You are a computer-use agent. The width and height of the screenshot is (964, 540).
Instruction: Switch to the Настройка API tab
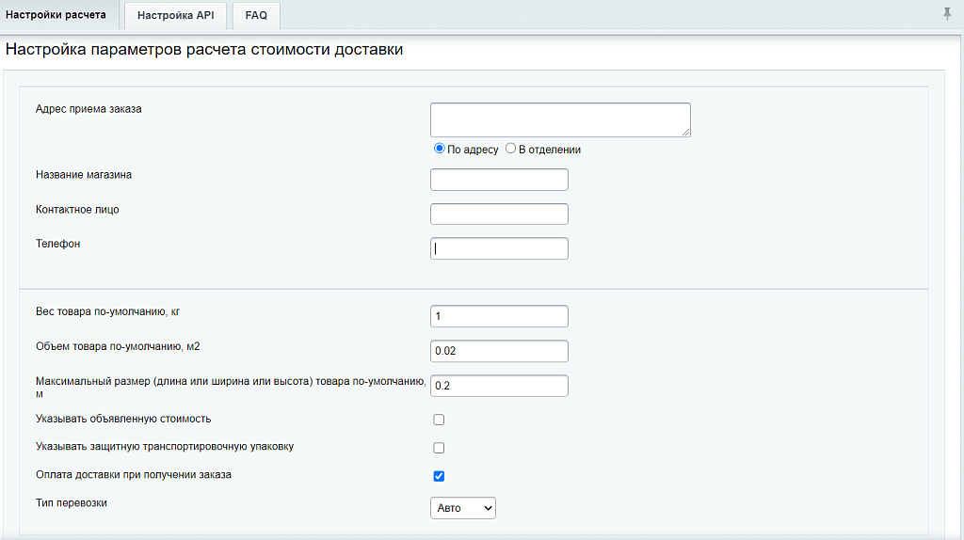click(x=175, y=16)
